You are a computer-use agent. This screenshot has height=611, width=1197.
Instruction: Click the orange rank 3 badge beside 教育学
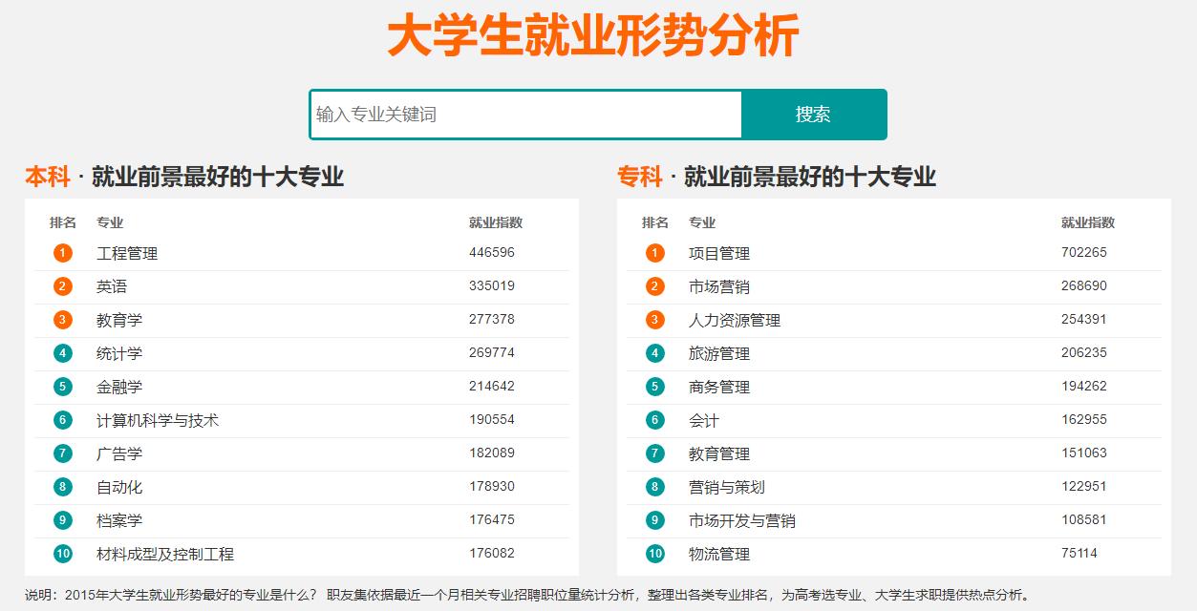tap(62, 320)
